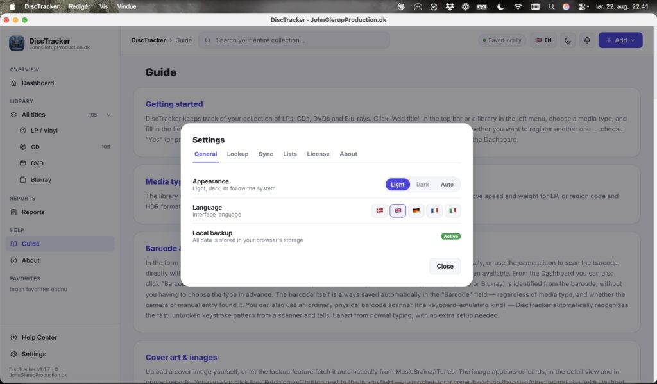
Task: Switch to the About settings tab
Action: click(x=348, y=154)
